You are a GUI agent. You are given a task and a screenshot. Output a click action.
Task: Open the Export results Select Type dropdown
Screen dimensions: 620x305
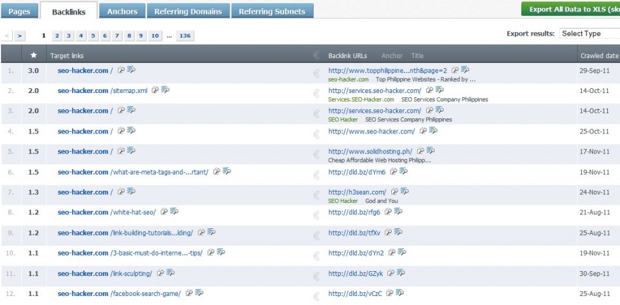[590, 34]
